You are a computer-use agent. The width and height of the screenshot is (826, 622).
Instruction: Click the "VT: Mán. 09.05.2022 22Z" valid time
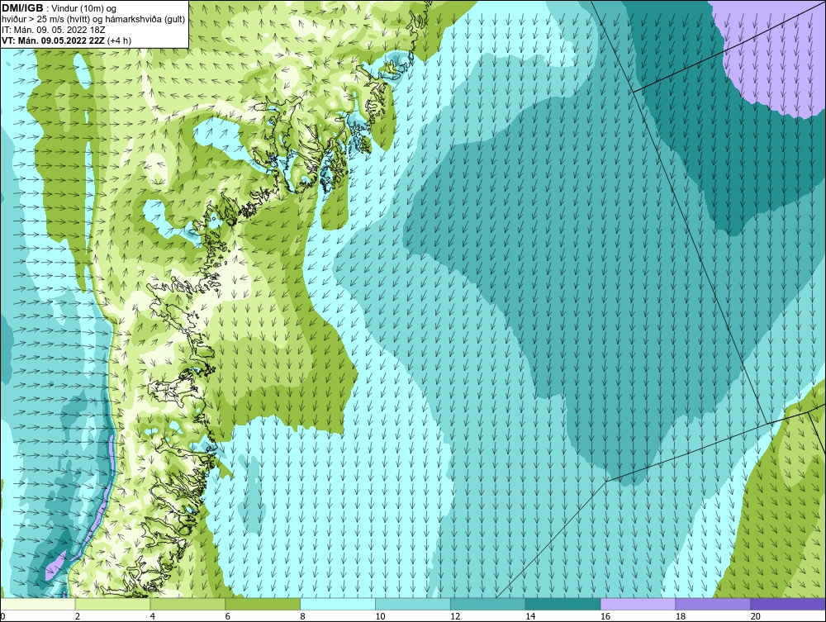(53, 40)
